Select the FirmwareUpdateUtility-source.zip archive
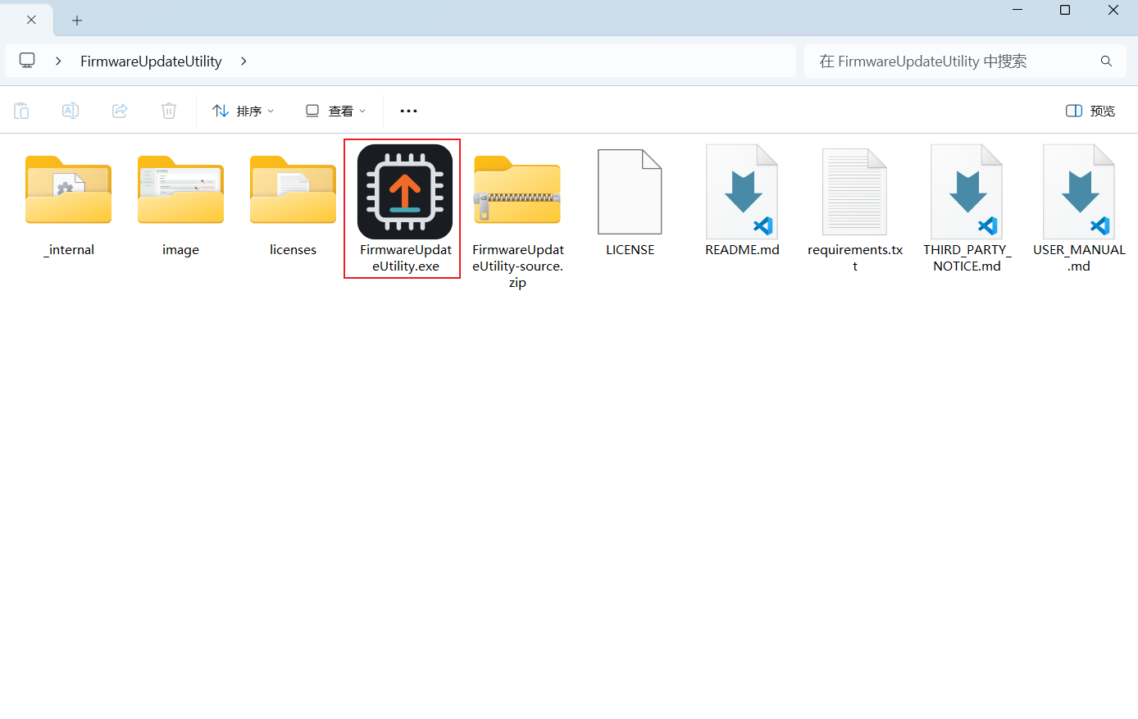 pos(517,190)
